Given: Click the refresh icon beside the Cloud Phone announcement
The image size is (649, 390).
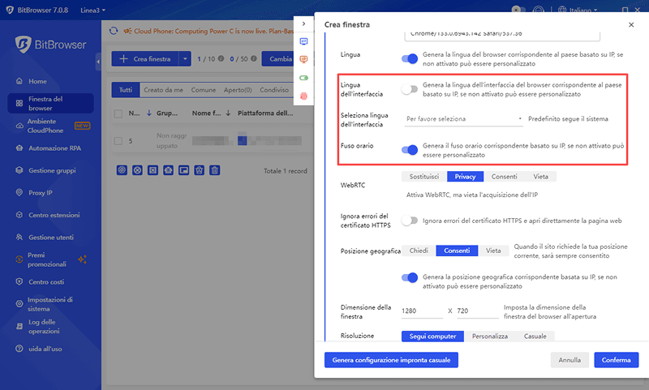Looking at the screenshot, I should 114,31.
